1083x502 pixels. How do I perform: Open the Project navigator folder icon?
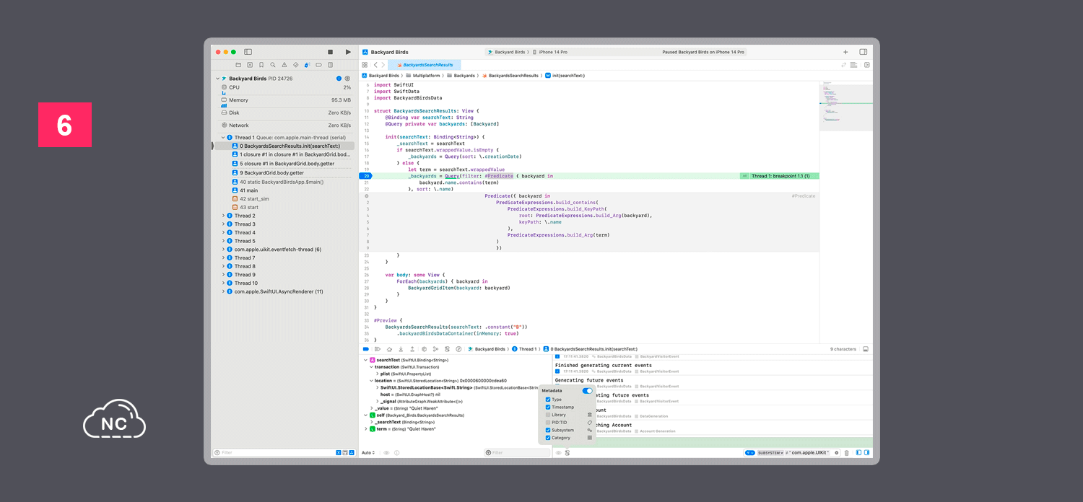pos(239,65)
